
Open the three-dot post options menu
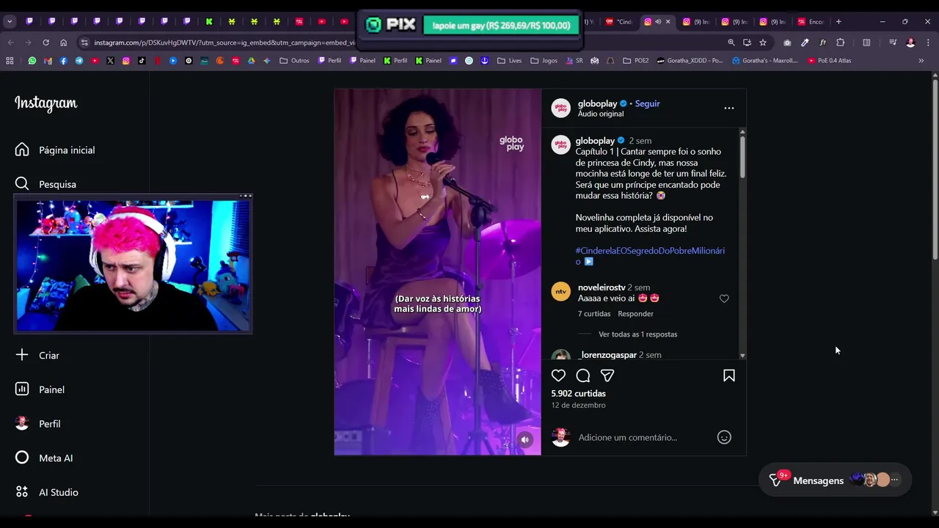pyautogui.click(x=729, y=108)
